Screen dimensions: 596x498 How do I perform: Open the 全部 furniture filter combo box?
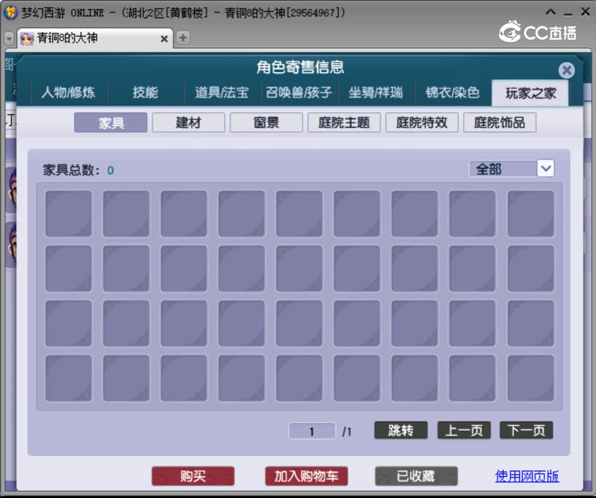click(x=512, y=168)
